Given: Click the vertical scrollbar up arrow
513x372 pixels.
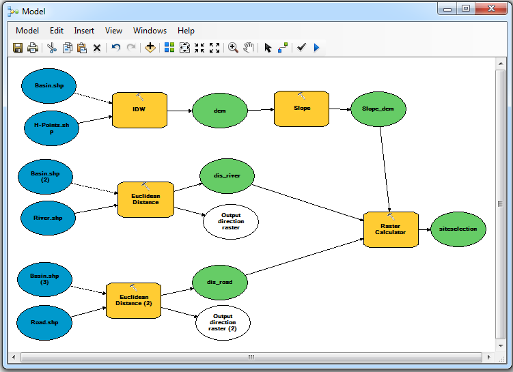Looking at the screenshot, I should [501, 63].
